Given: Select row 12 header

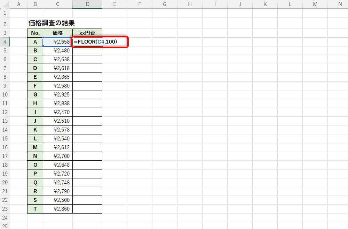Looking at the screenshot, I should [5, 112].
